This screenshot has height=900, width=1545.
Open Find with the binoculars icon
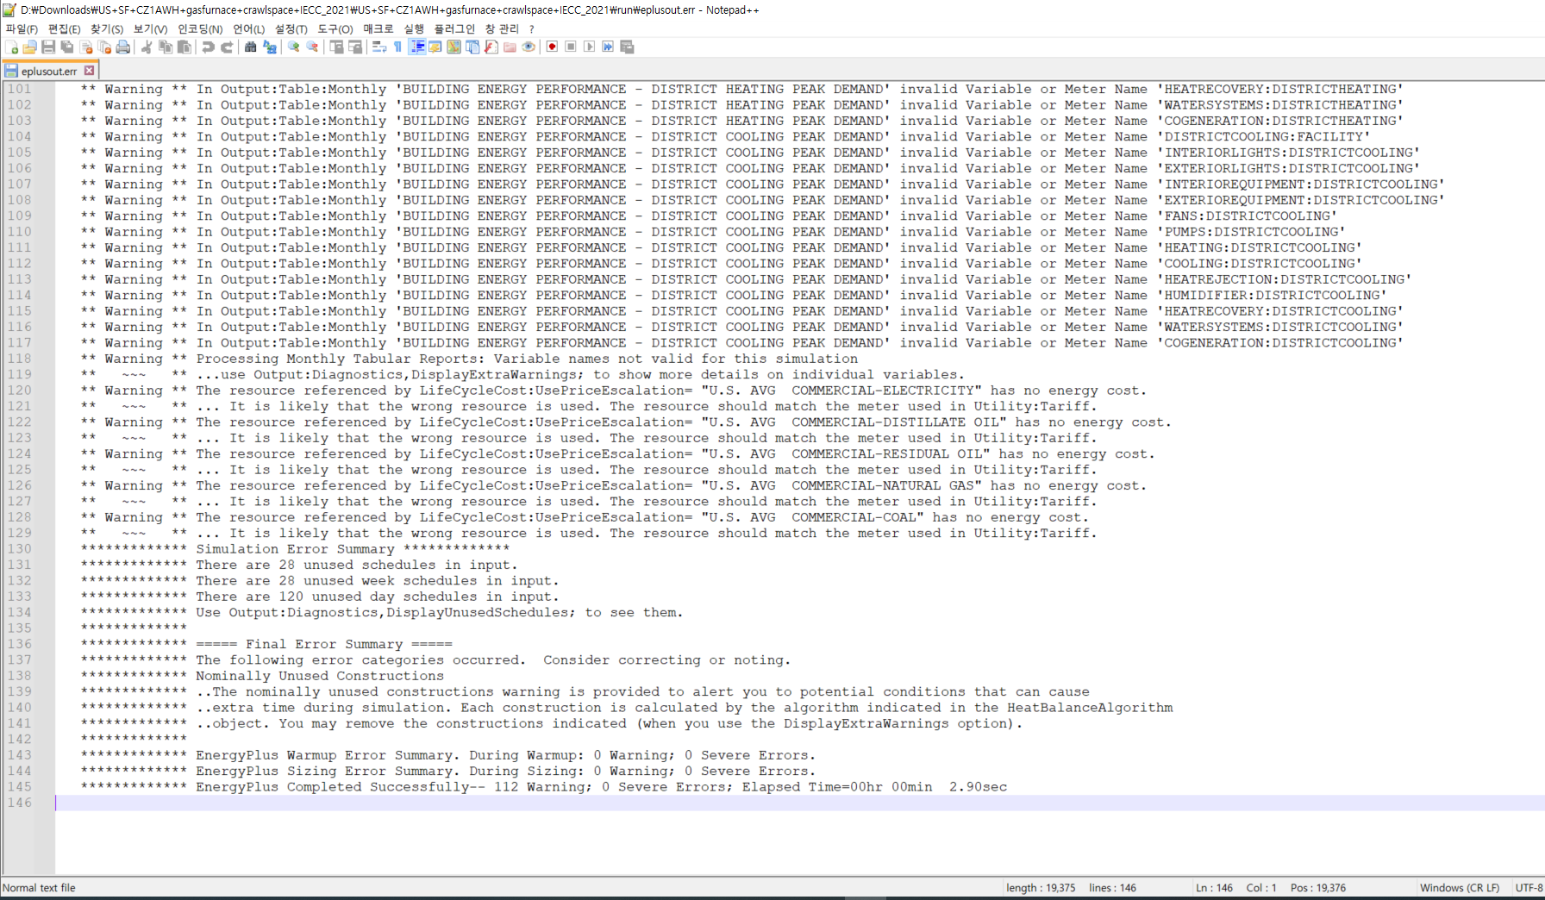click(x=250, y=47)
